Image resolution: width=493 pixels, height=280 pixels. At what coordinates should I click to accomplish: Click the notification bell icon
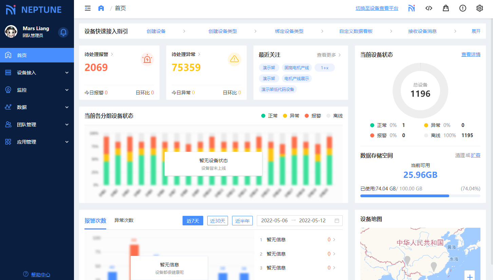63,32
